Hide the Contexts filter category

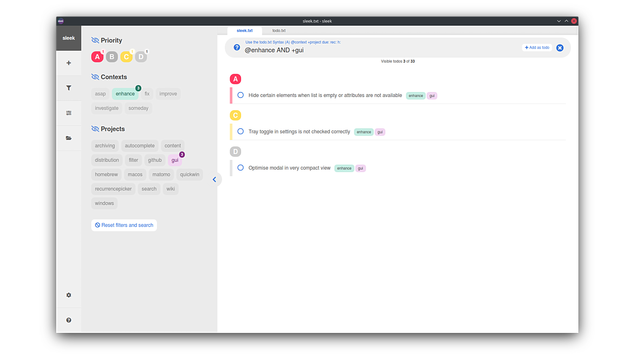pos(95,77)
